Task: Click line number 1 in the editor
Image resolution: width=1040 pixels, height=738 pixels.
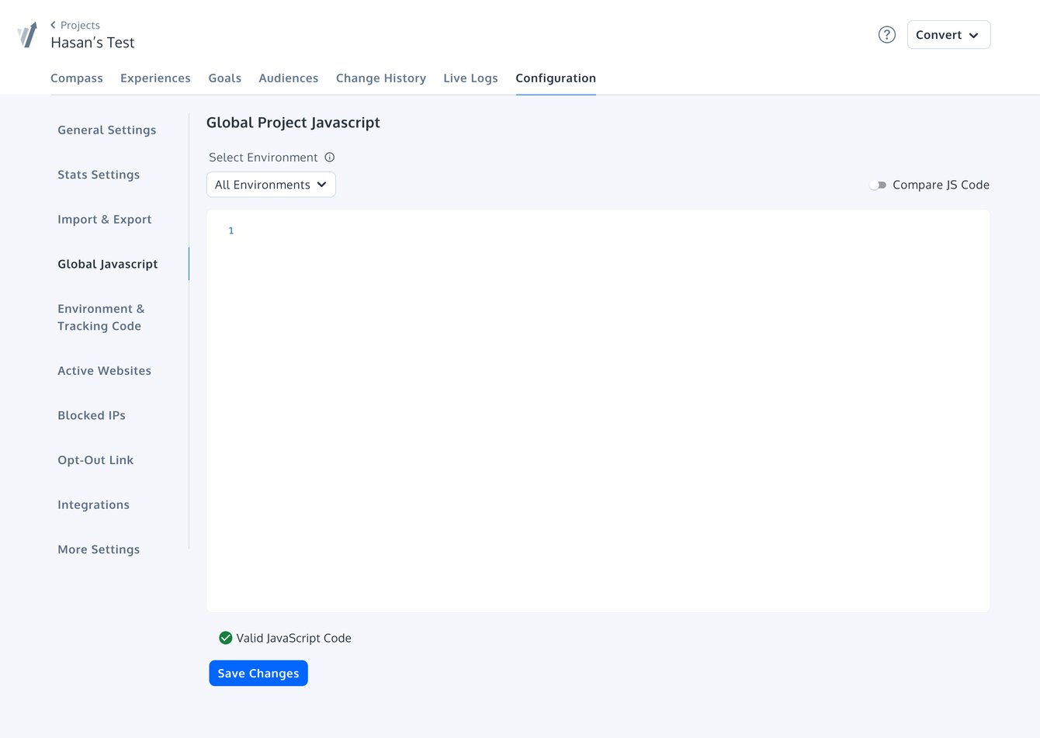Action: (x=231, y=230)
